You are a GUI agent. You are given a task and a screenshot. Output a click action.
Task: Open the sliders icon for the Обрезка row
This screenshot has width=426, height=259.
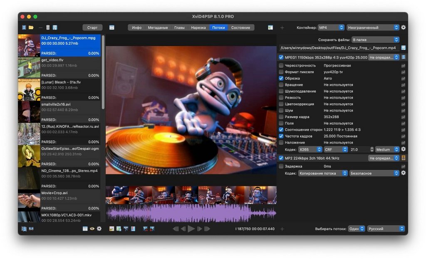(x=403, y=79)
